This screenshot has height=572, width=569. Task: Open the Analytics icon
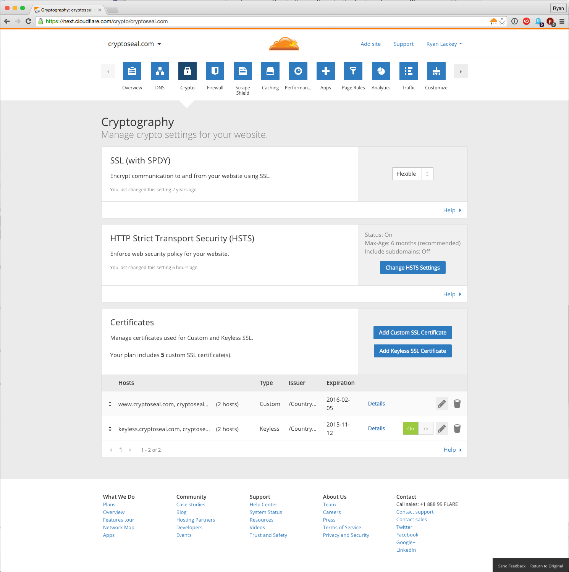[x=381, y=71]
